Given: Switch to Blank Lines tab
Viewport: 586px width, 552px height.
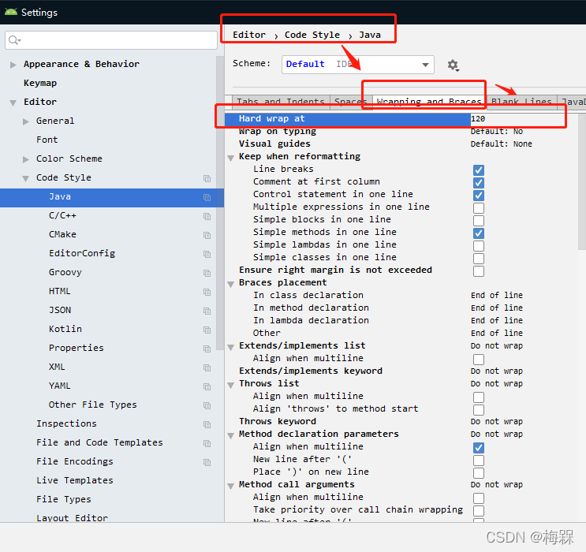Looking at the screenshot, I should click(521, 102).
